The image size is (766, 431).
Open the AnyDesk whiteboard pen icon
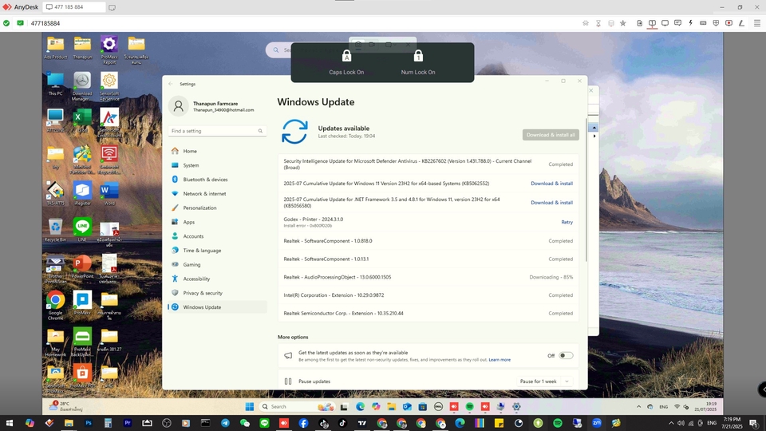741,23
